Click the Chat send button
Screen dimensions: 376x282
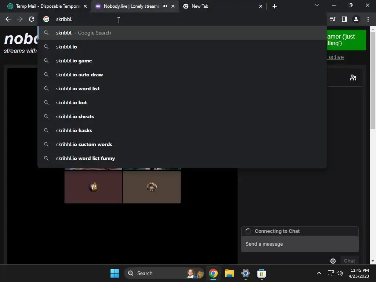[350, 261]
